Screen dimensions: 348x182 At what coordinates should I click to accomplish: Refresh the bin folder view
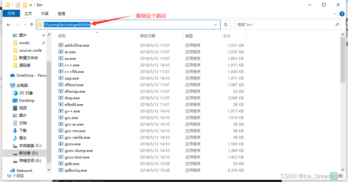click(x=226, y=24)
